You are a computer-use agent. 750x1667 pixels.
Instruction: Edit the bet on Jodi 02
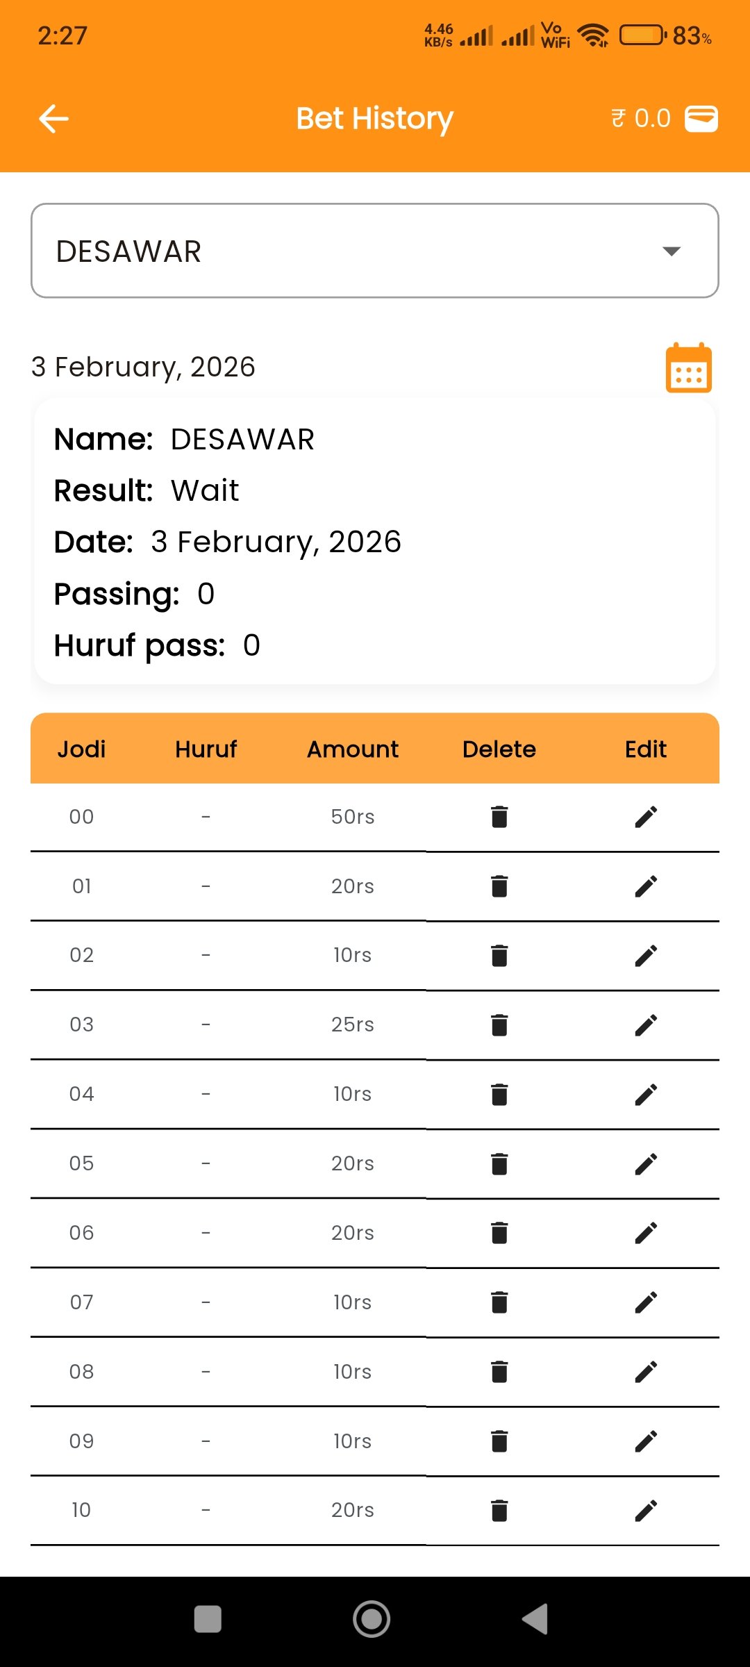646,956
